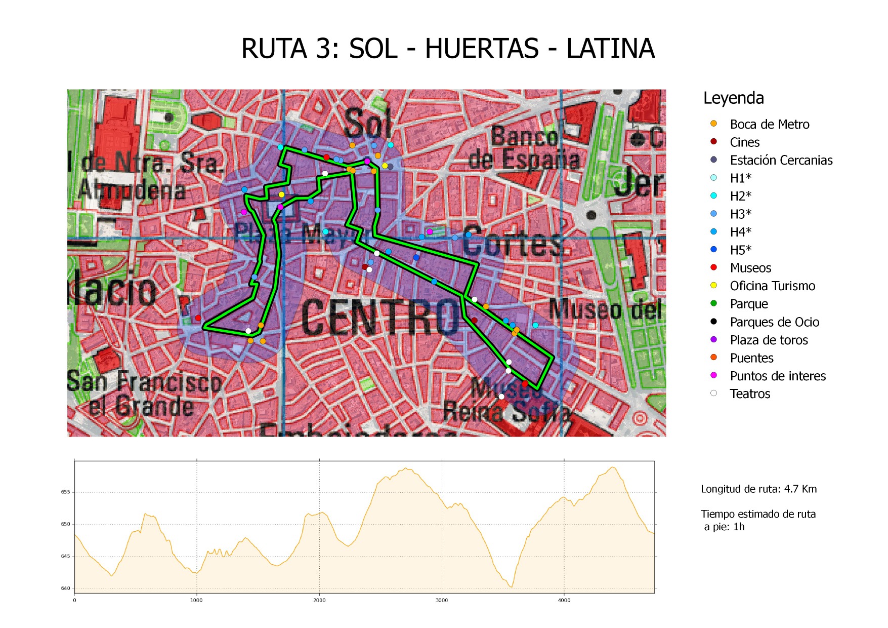
Task: Select the Longitud de ruta 4.7 Km text
Action: point(758,489)
